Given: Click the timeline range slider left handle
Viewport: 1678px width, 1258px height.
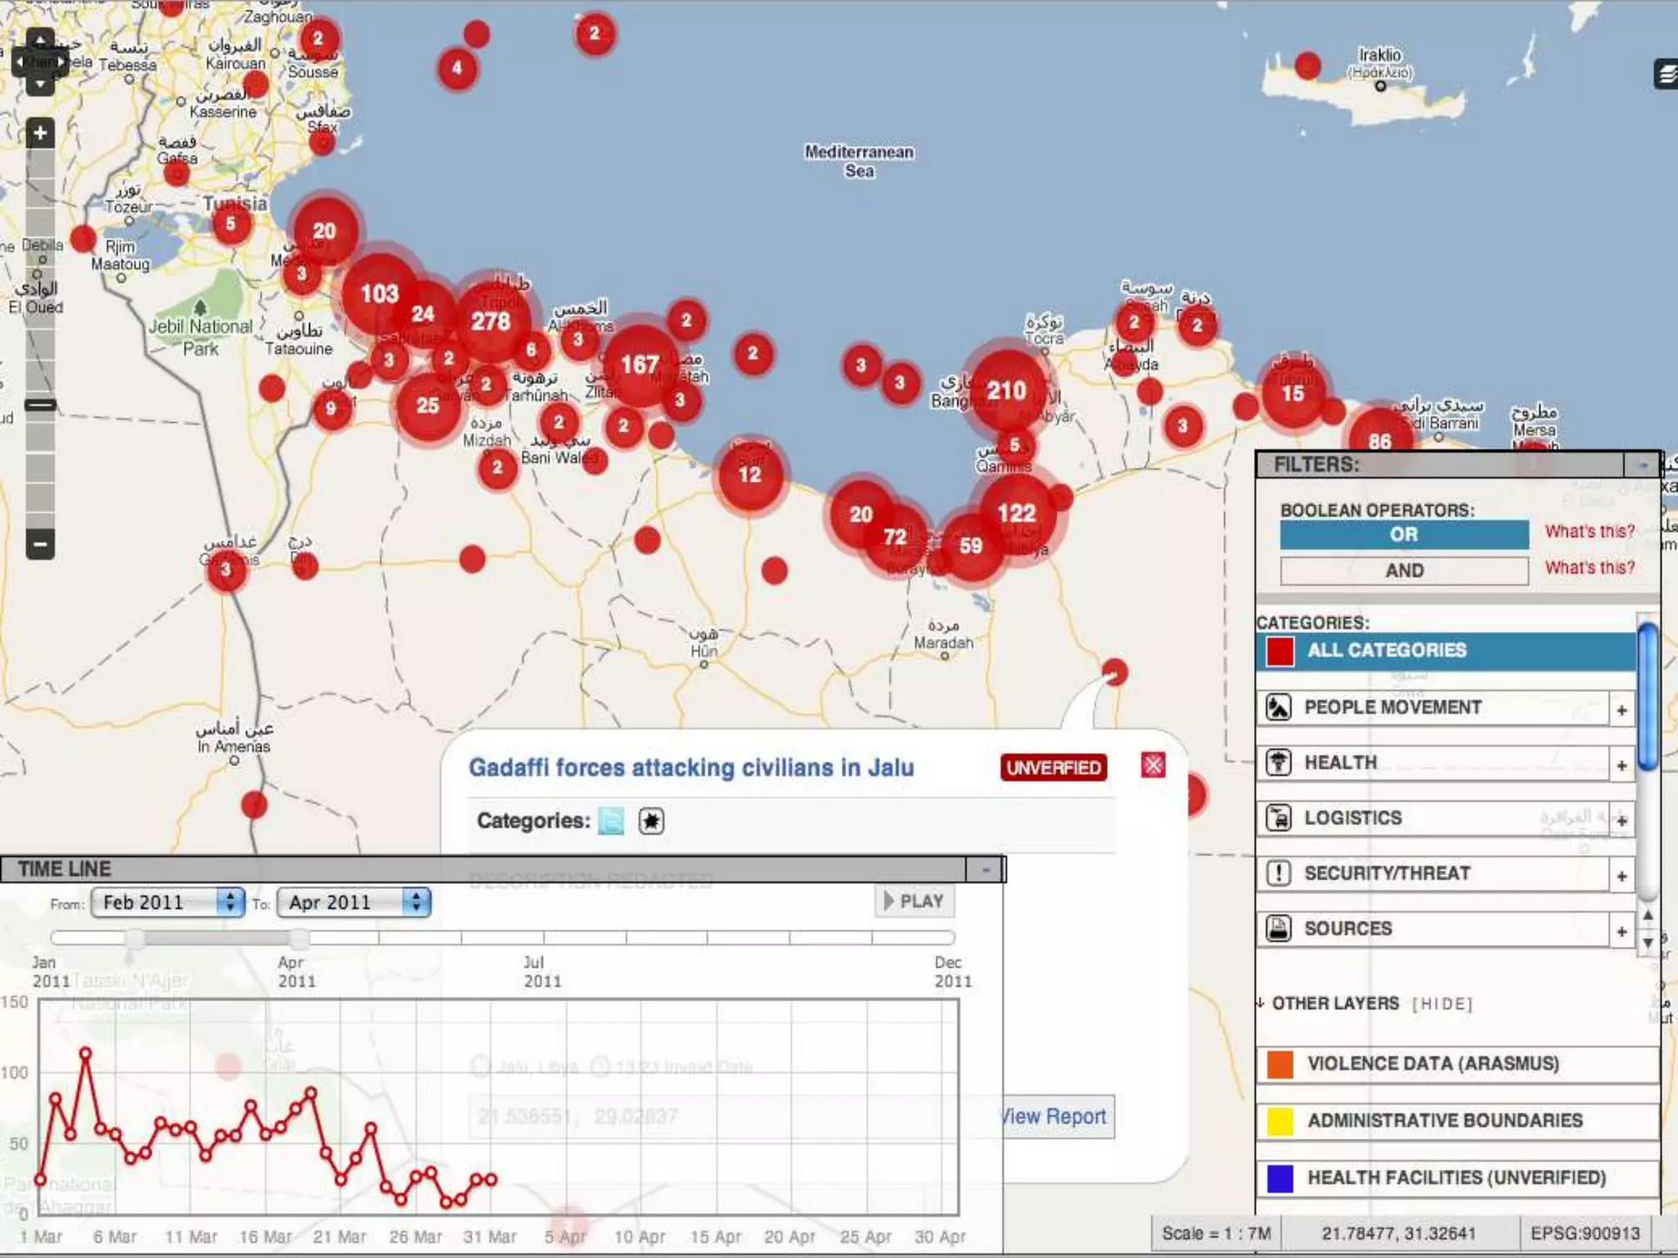Looking at the screenshot, I should pyautogui.click(x=135, y=938).
